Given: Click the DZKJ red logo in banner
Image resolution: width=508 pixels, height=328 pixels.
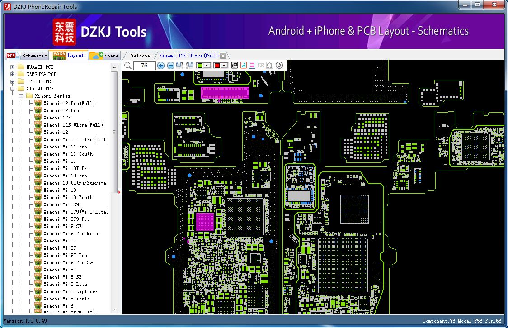Looking at the screenshot, I should [65, 32].
